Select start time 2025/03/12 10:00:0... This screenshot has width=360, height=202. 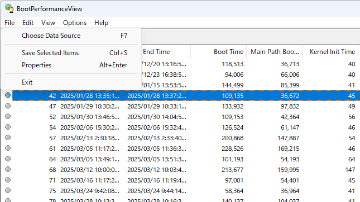pyautogui.click(x=90, y=170)
